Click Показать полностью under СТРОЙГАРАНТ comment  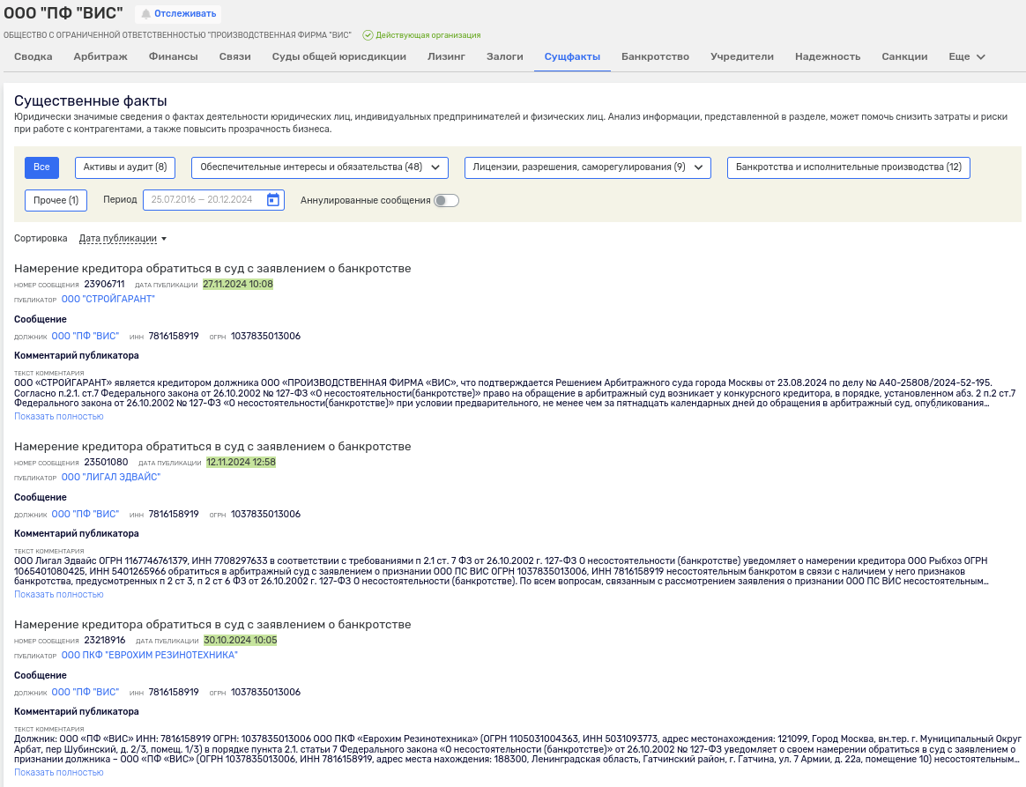coord(59,416)
